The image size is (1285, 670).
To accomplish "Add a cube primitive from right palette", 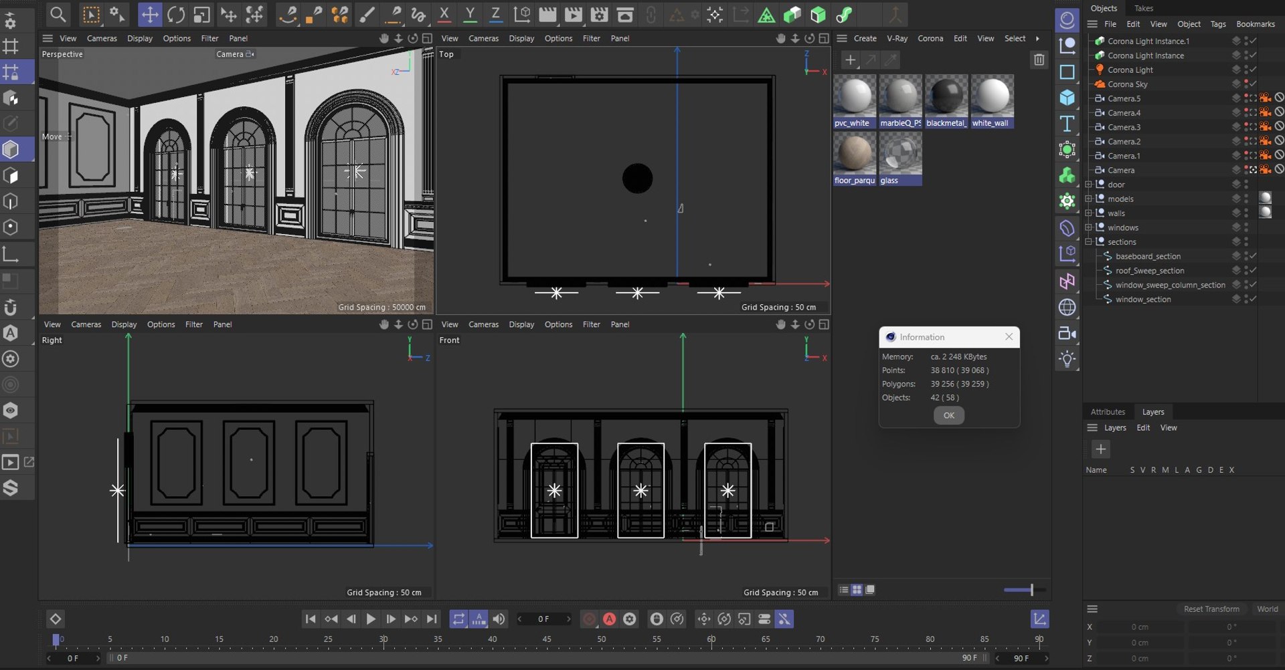I will tap(1067, 98).
